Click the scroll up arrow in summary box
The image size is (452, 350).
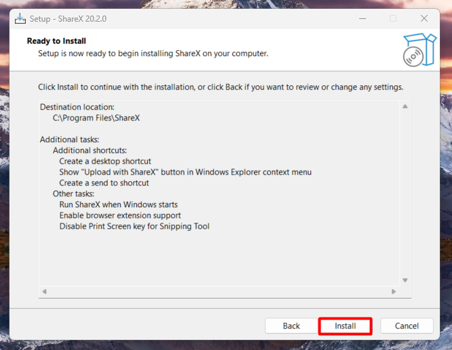tap(405, 106)
